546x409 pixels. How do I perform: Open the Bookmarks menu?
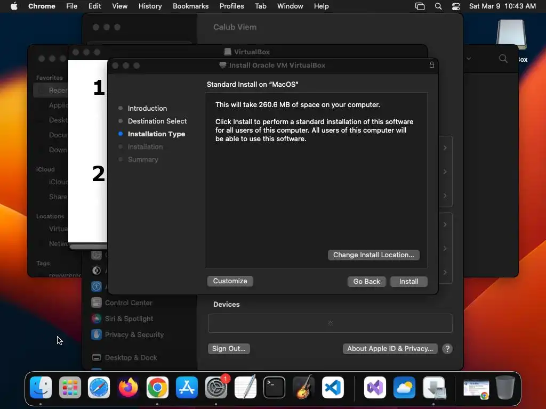(x=190, y=6)
